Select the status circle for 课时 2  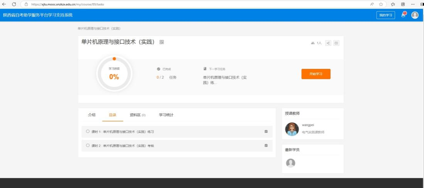pyautogui.click(x=88, y=145)
